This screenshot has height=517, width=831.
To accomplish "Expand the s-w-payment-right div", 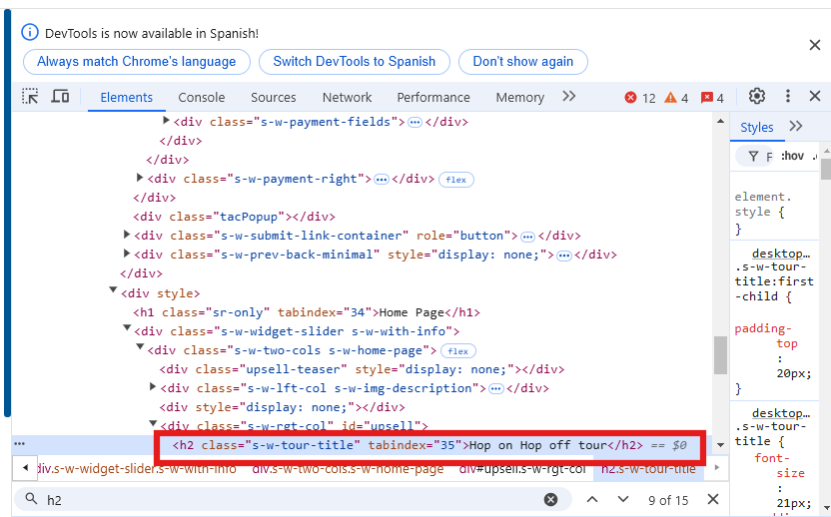I will coord(140,178).
